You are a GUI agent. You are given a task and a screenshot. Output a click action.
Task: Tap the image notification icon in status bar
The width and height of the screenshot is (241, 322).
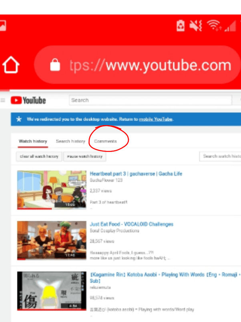[x=3, y=26]
